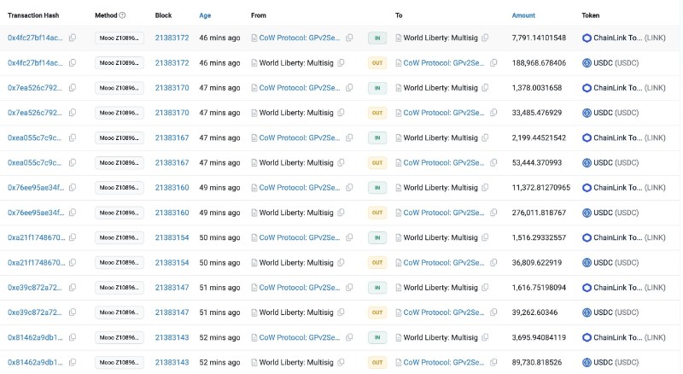Click the help icon beside Method header
Screen dimensions: 683x374
click(122, 15)
